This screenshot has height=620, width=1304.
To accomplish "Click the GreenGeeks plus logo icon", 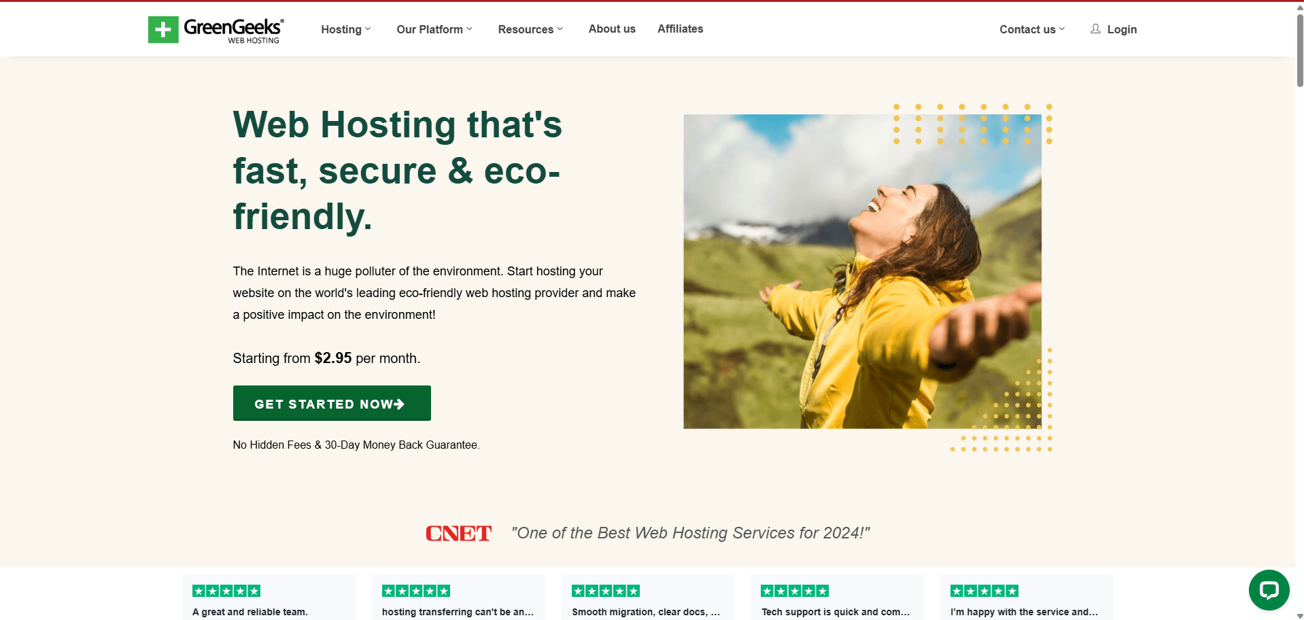I will coord(163,29).
